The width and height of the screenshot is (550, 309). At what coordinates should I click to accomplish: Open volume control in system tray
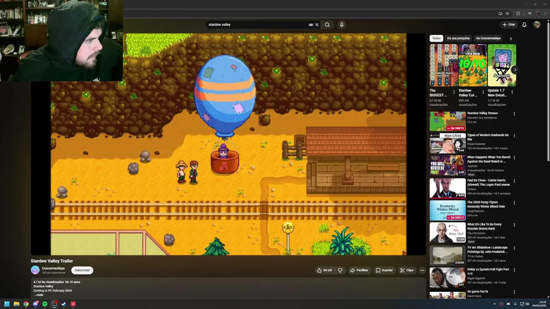click(x=527, y=304)
